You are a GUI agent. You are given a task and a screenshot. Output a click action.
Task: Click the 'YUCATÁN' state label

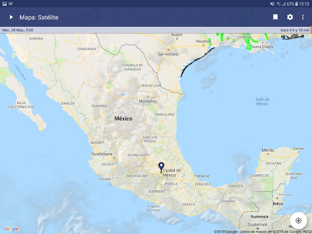(x=274, y=163)
